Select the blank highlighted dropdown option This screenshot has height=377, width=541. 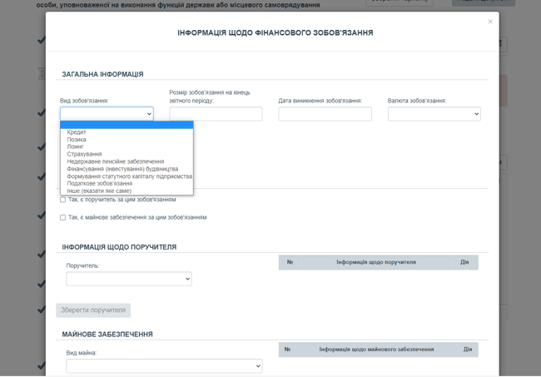click(x=127, y=125)
